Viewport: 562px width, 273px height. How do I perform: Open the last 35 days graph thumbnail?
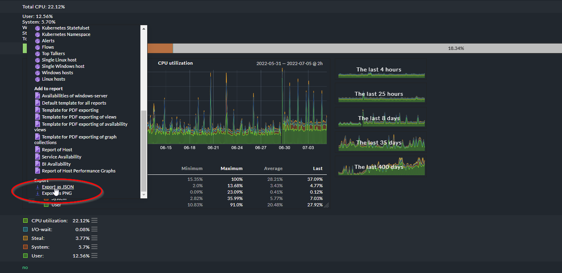point(380,142)
